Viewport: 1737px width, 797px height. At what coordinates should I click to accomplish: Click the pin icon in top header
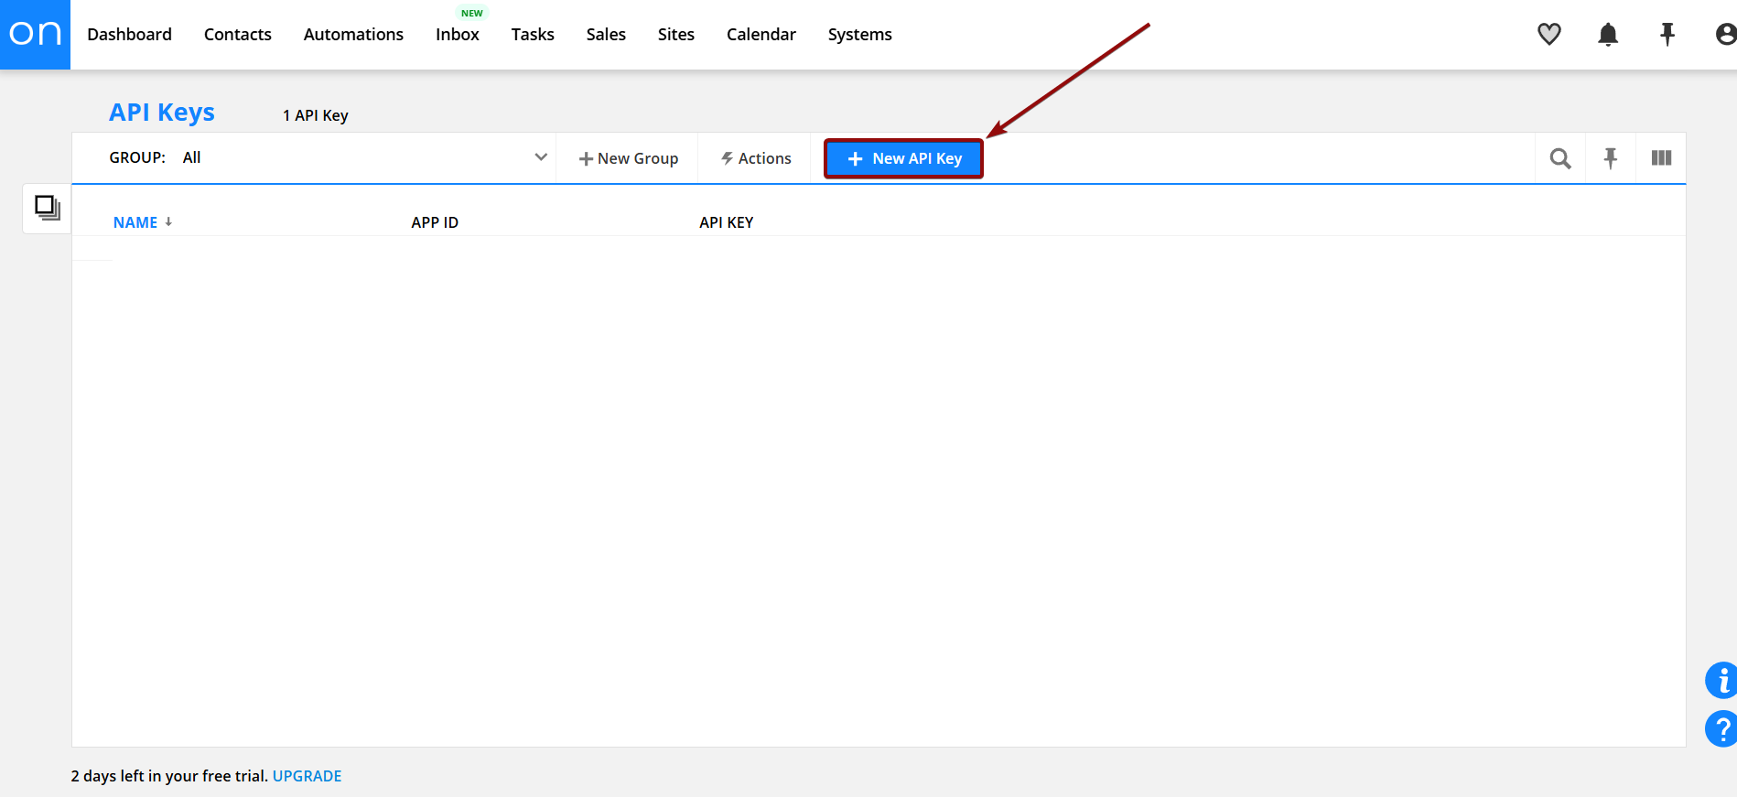pyautogui.click(x=1667, y=34)
